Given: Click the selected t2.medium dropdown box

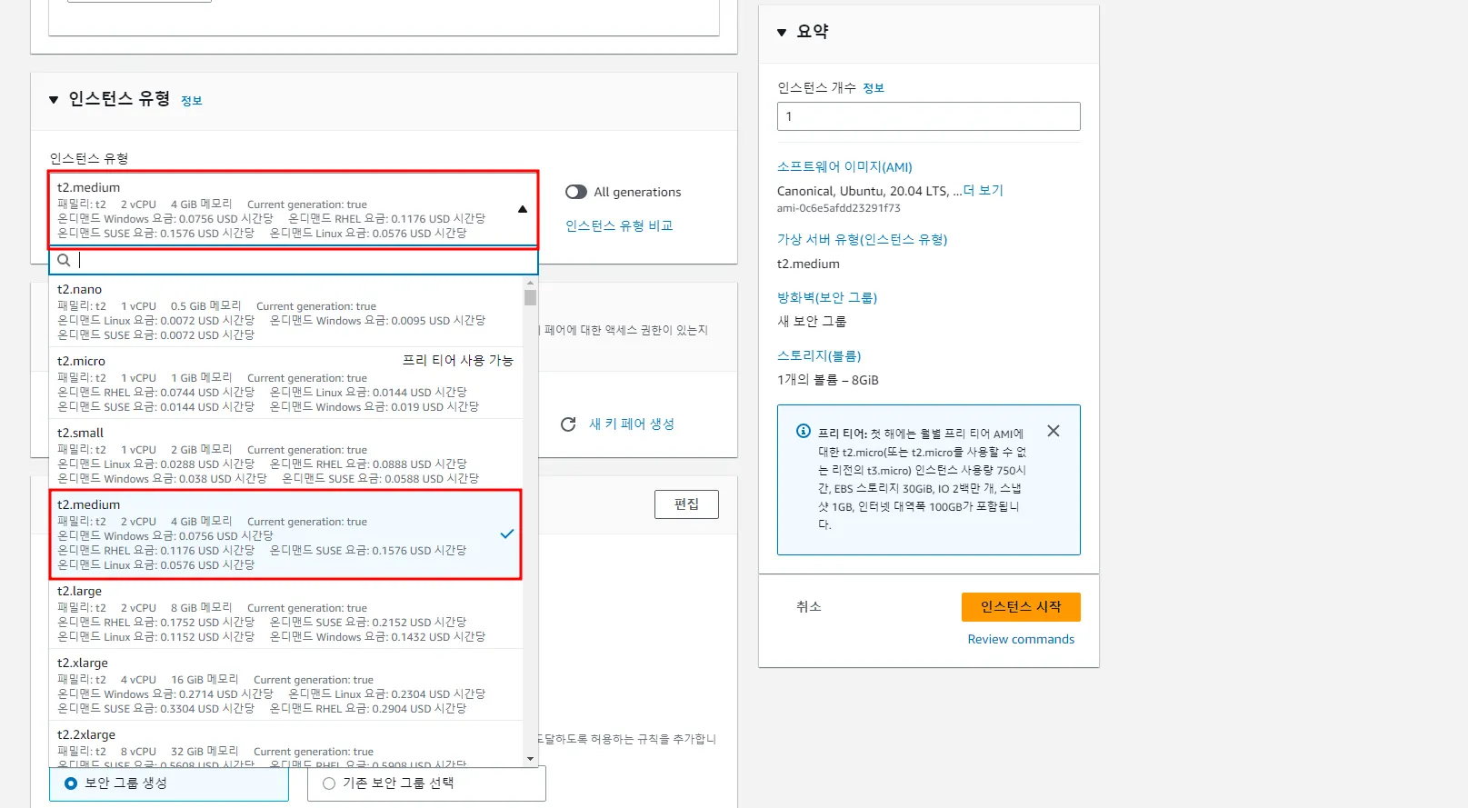Looking at the screenshot, I should [x=294, y=210].
